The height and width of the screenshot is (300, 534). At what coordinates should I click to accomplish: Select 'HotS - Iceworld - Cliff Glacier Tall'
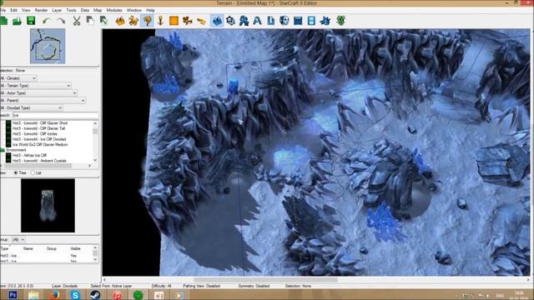[38, 128]
